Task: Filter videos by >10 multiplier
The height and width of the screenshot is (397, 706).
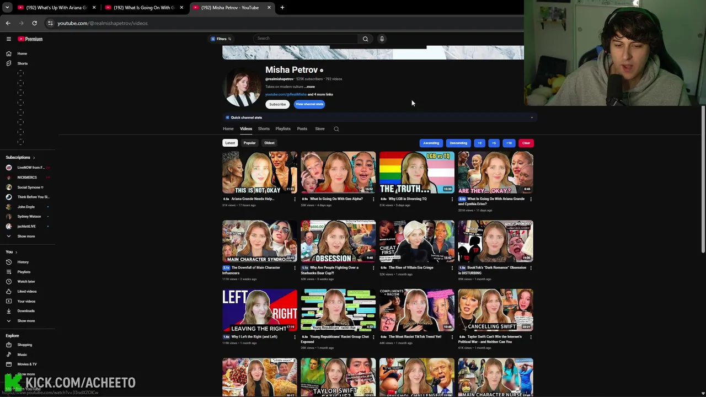Action: (x=509, y=143)
